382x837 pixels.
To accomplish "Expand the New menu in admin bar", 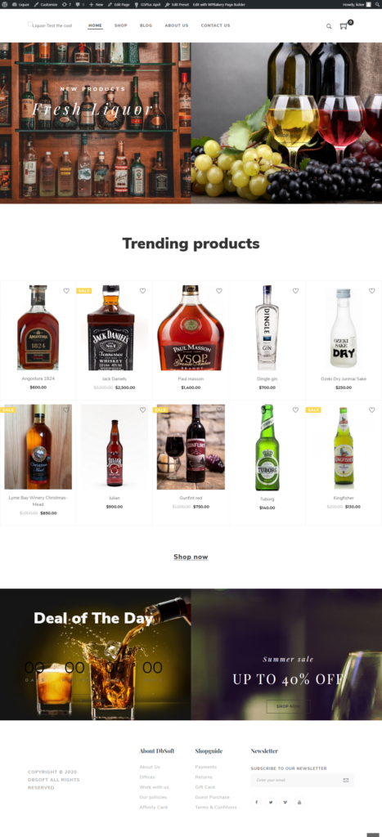I will point(97,4).
